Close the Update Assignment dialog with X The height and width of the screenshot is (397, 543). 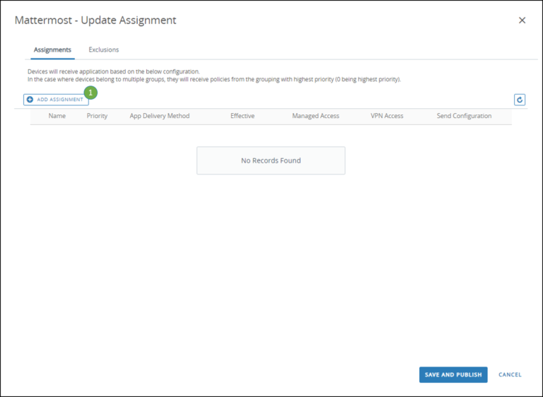coord(522,20)
